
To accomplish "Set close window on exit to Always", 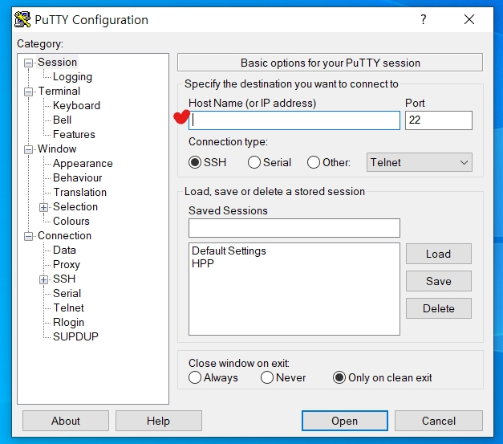I will [x=195, y=377].
